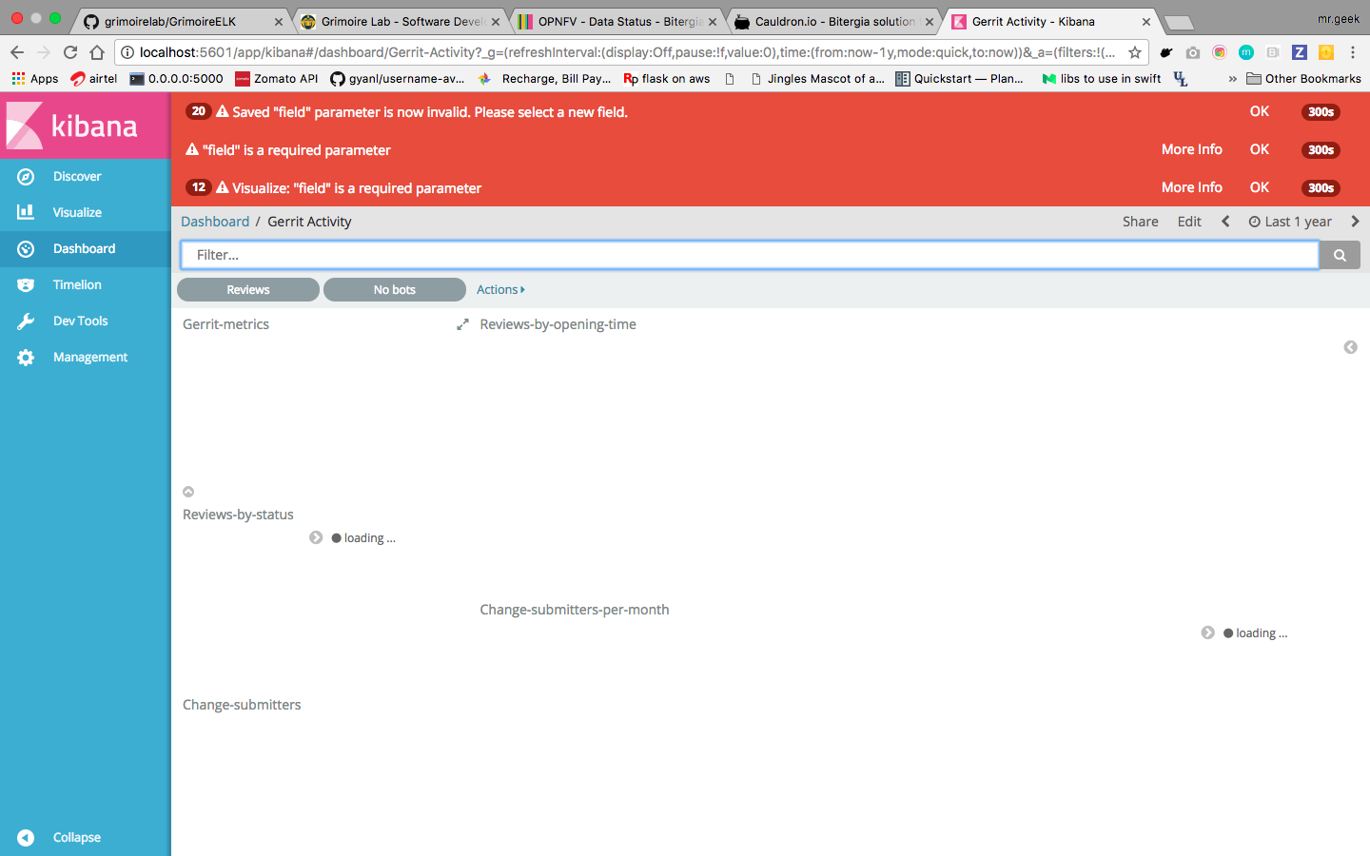The image size is (1370, 856).
Task: Click the No bots filter pill
Action: [395, 290]
